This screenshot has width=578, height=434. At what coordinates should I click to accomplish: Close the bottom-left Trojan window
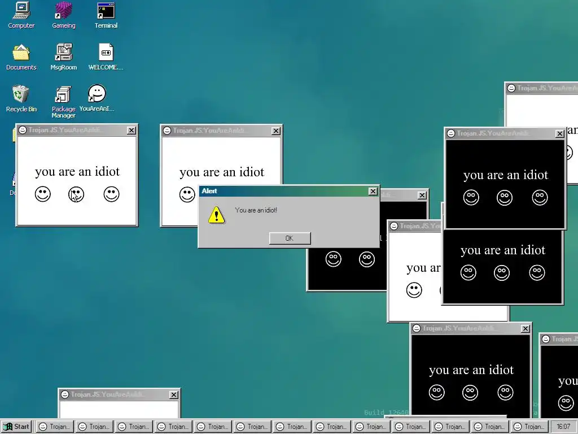174,395
